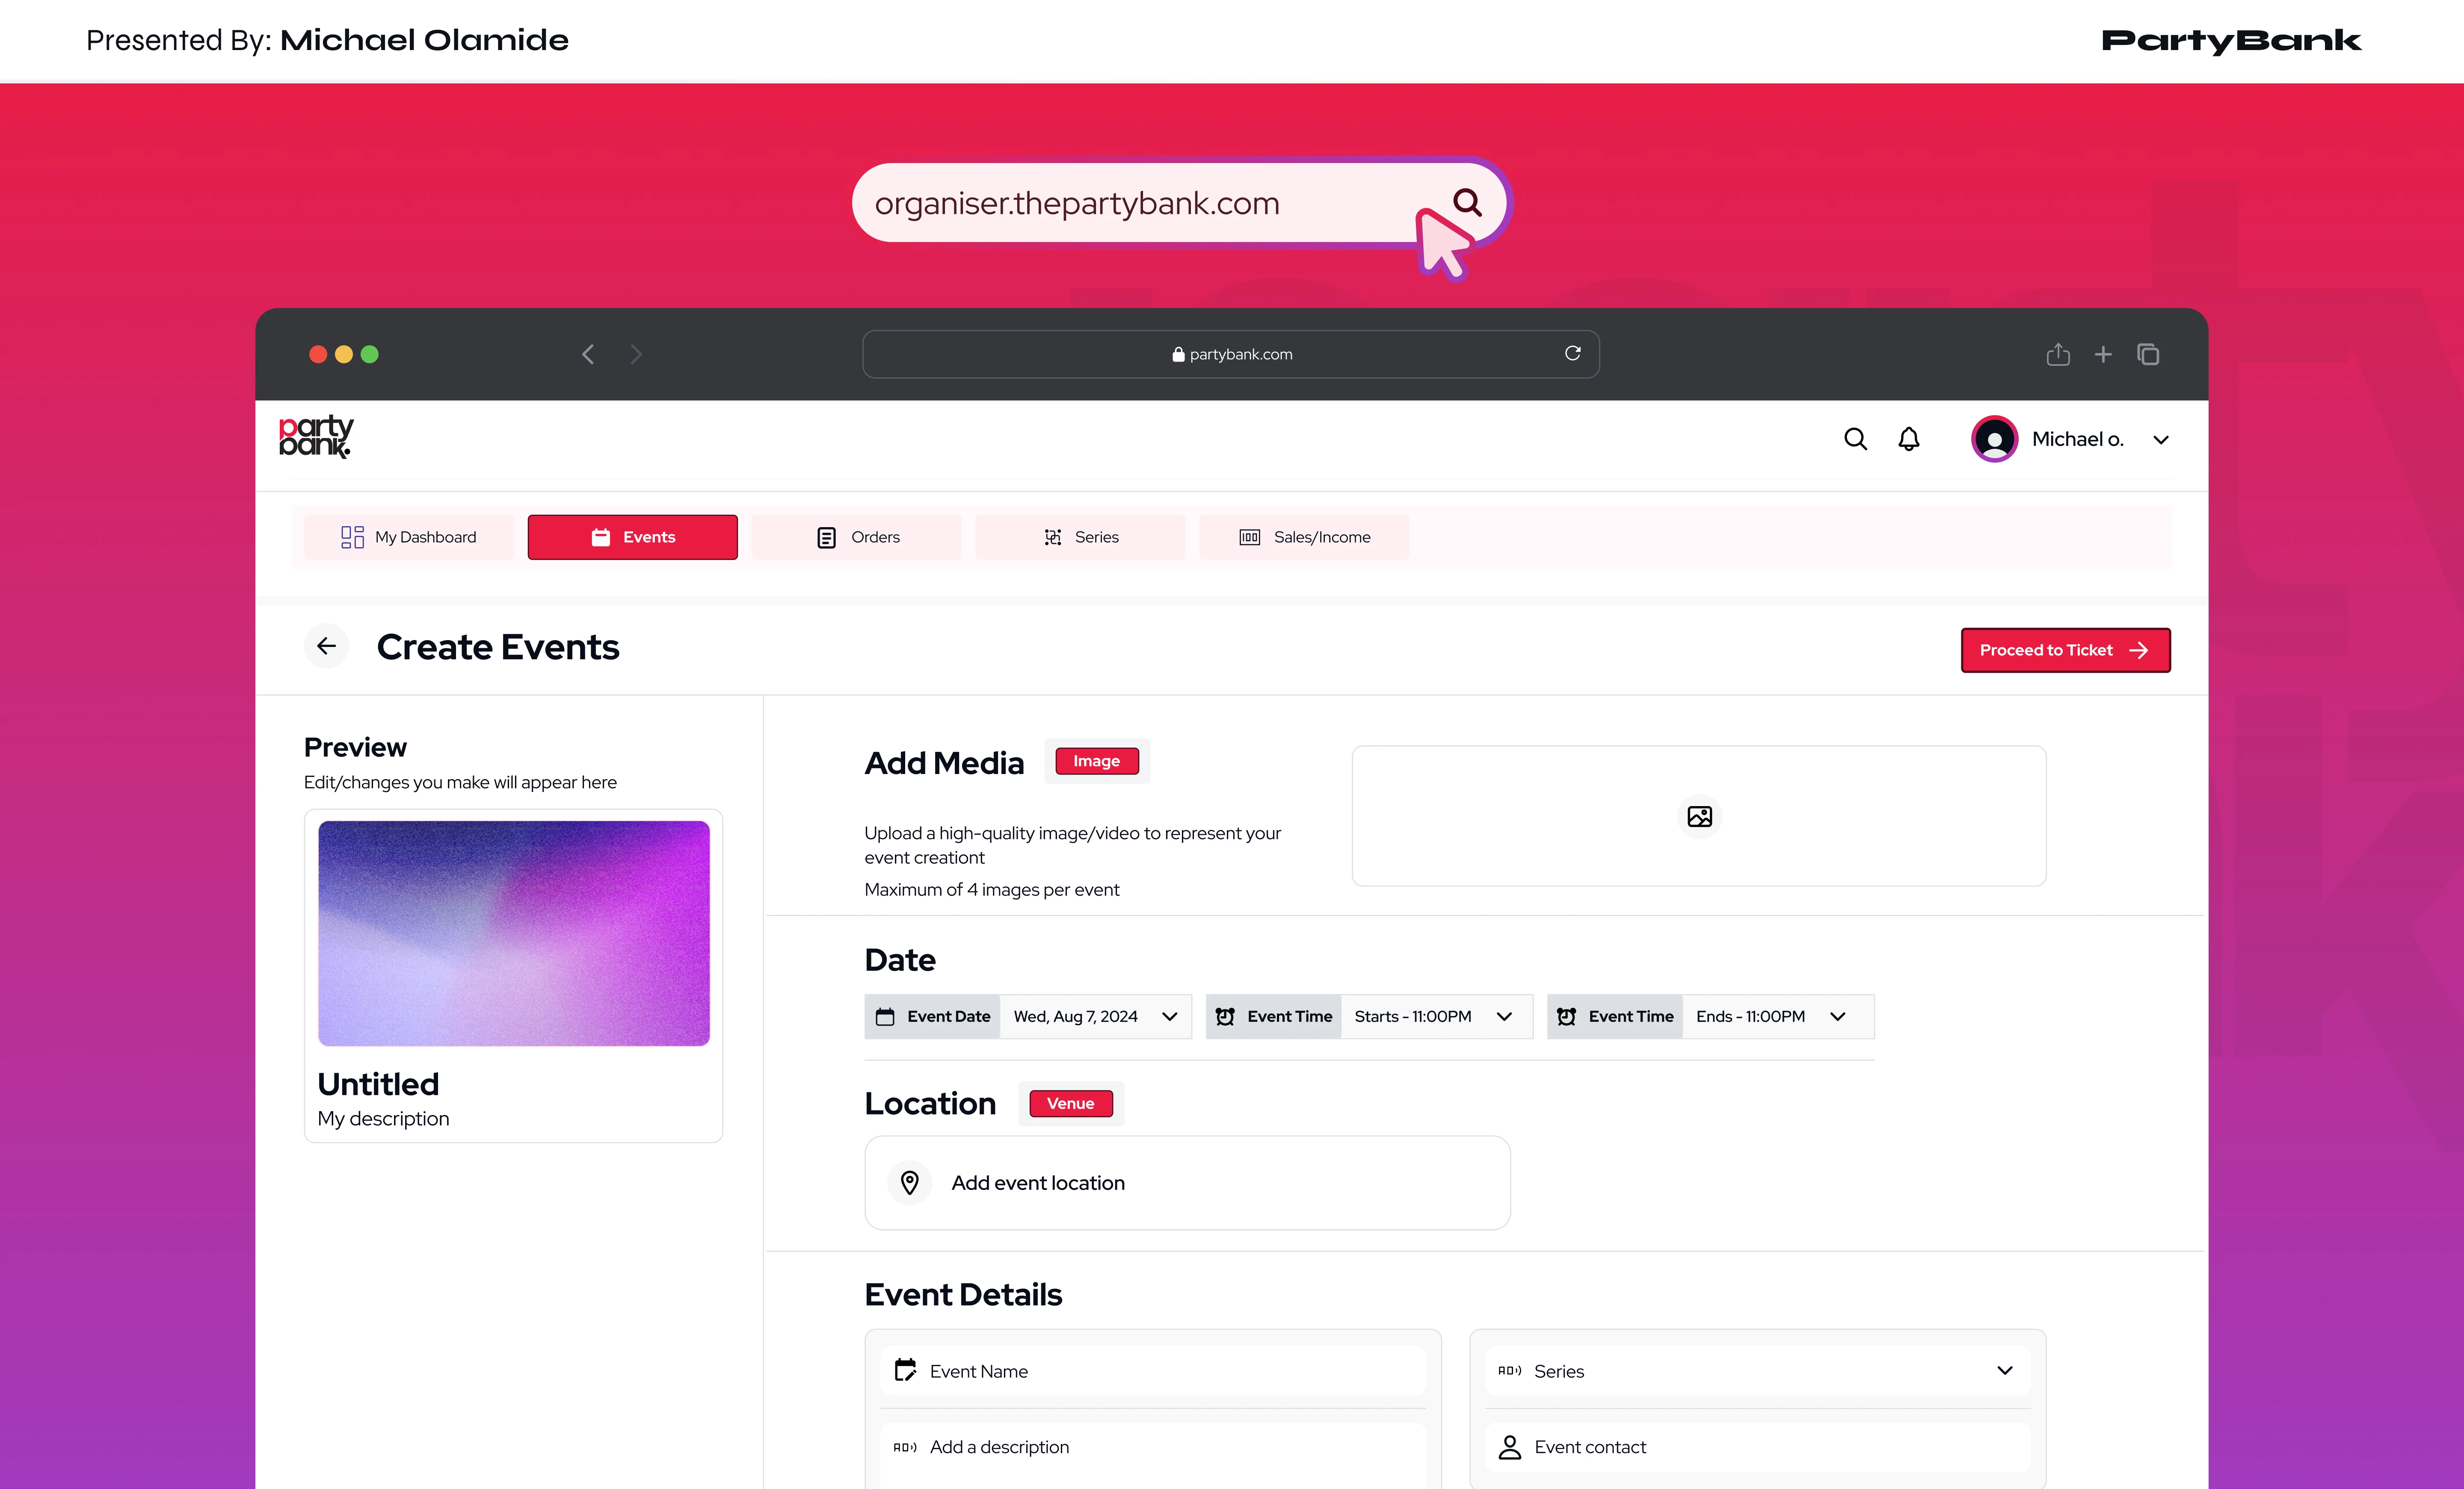This screenshot has height=1489, width=2464.
Task: Click the partybank logo
Action: [316, 437]
